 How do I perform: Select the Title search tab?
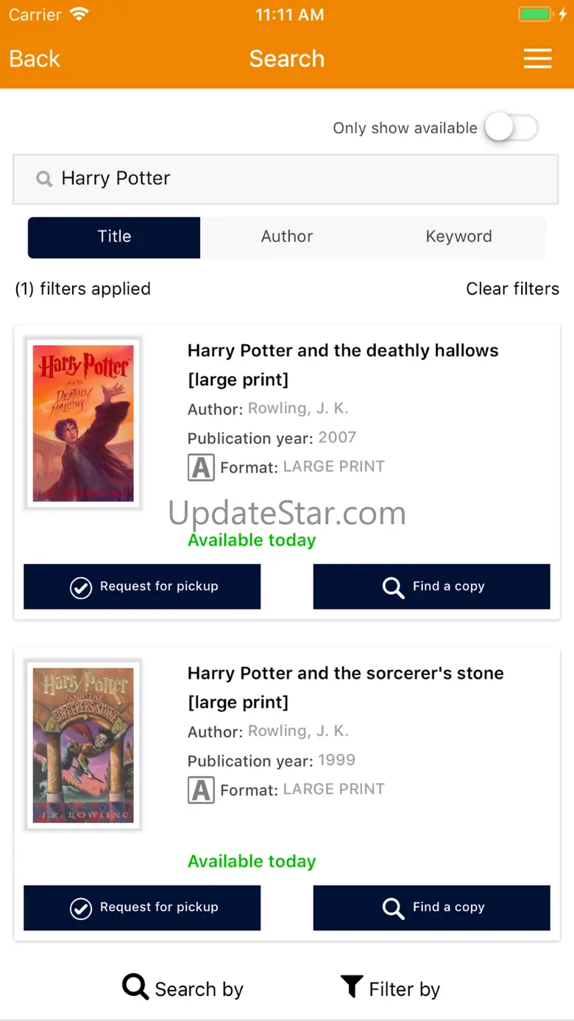[114, 237]
